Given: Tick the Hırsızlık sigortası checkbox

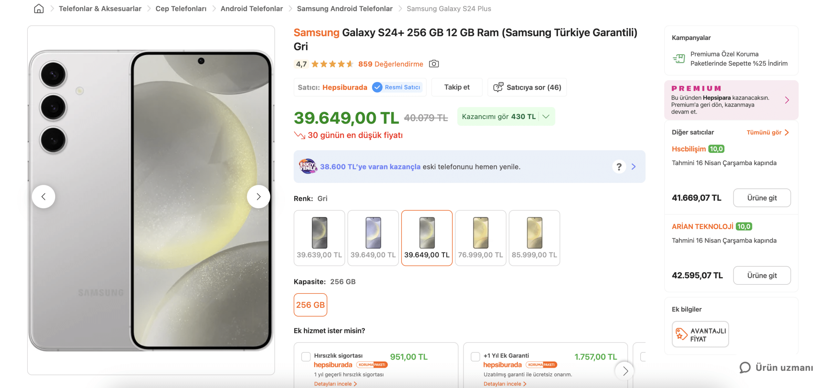Looking at the screenshot, I should coord(306,357).
